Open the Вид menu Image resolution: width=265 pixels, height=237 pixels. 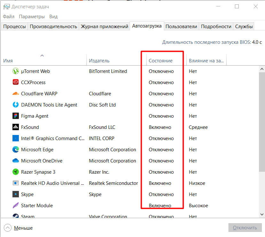click(x=53, y=17)
